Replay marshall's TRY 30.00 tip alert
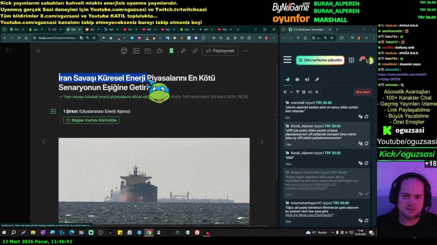This screenshot has height=245, width=437. point(366,116)
